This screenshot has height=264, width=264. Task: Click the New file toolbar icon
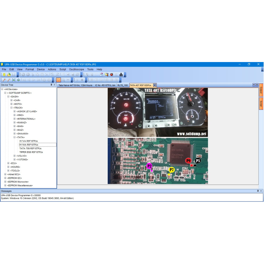tap(4, 75)
